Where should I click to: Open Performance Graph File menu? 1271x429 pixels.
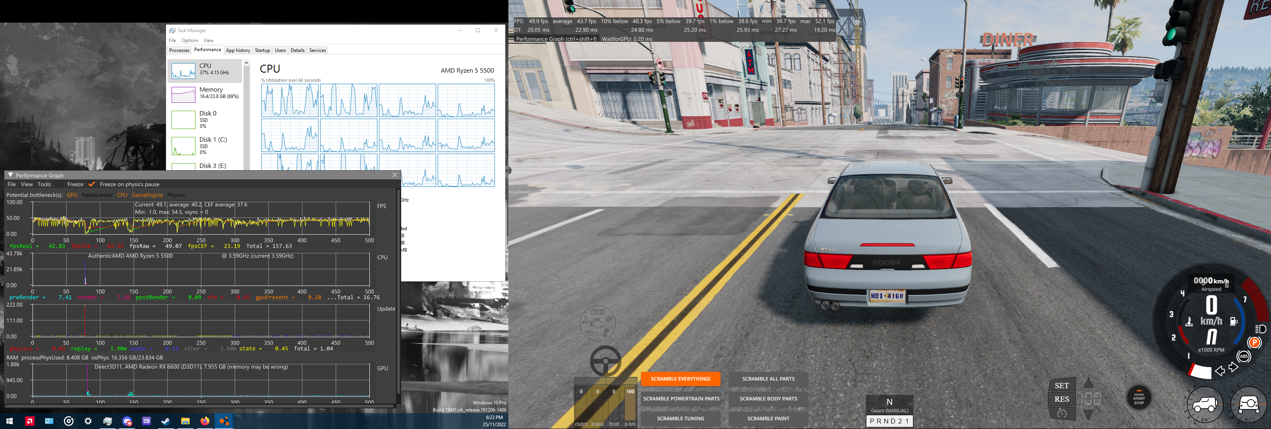[12, 185]
